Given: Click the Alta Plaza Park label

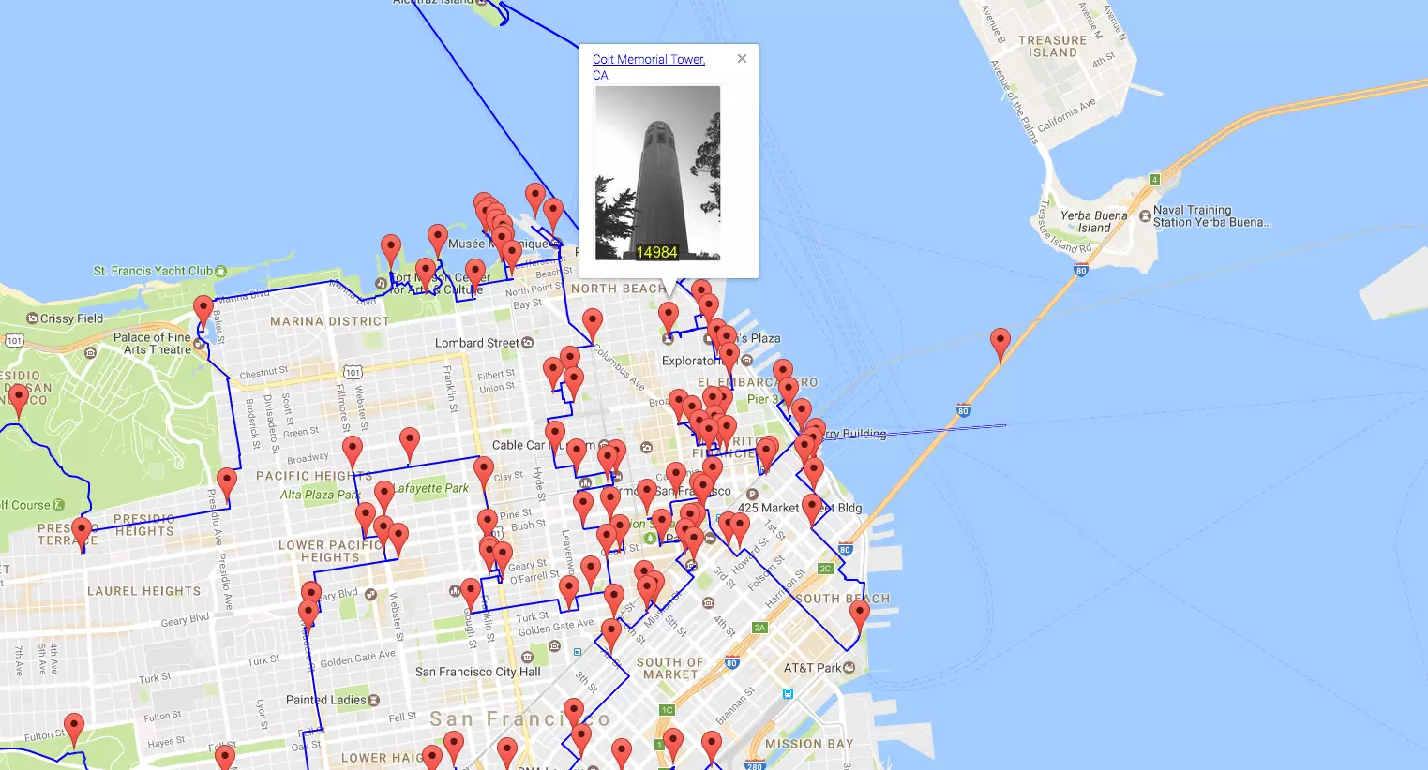Looking at the screenshot, I should click(x=320, y=495).
